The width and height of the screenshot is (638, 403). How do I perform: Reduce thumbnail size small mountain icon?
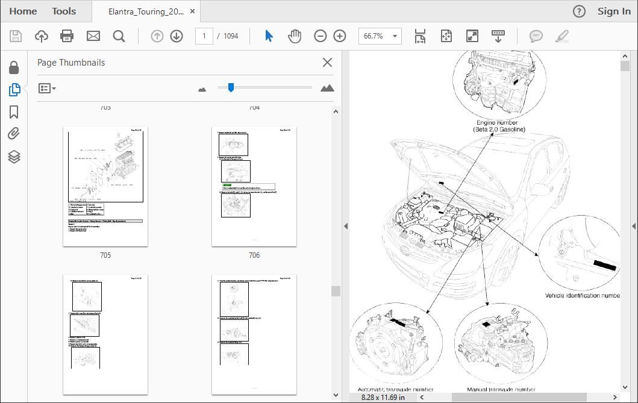202,89
